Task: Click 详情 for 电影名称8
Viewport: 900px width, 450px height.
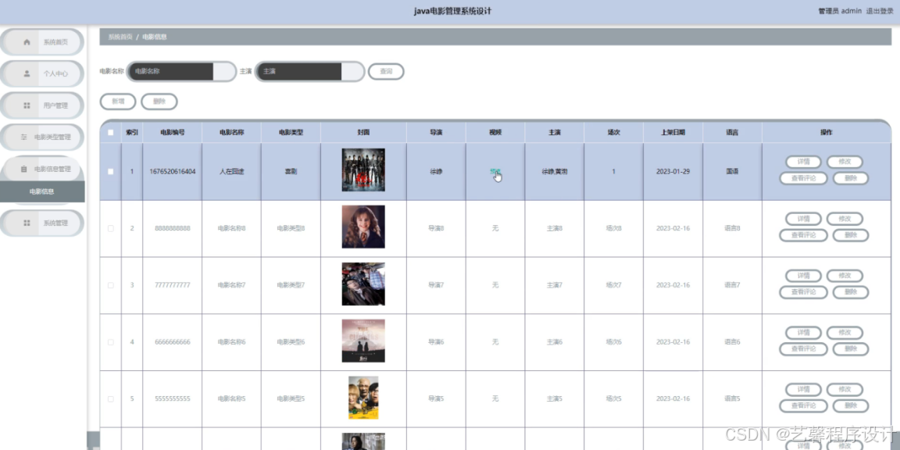Action: pyautogui.click(x=803, y=219)
